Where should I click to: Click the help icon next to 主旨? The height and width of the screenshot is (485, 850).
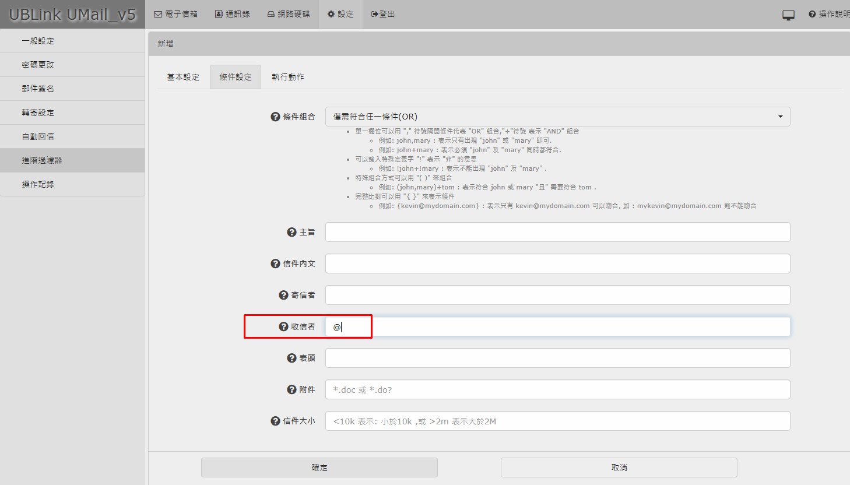(x=291, y=232)
